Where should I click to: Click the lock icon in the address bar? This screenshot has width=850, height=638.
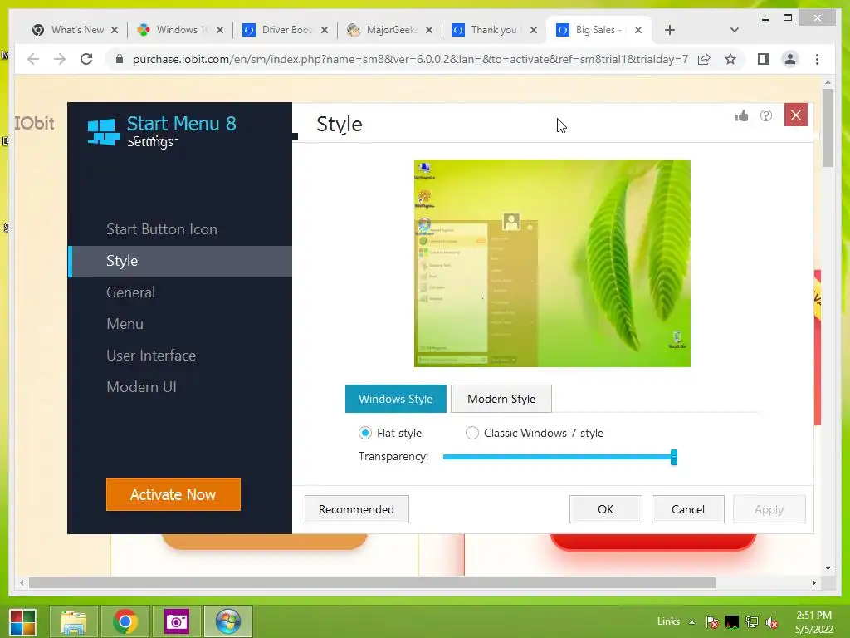(120, 59)
